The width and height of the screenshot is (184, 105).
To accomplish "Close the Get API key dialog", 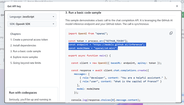I will (177, 6).
